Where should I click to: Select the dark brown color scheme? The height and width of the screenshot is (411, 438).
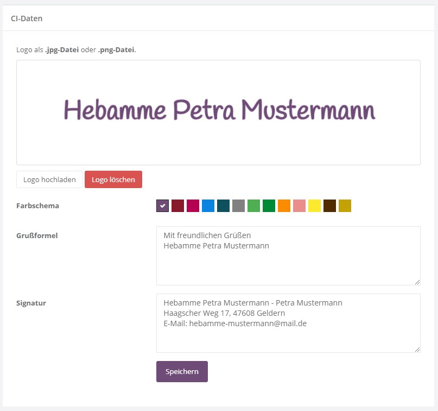[x=329, y=206]
